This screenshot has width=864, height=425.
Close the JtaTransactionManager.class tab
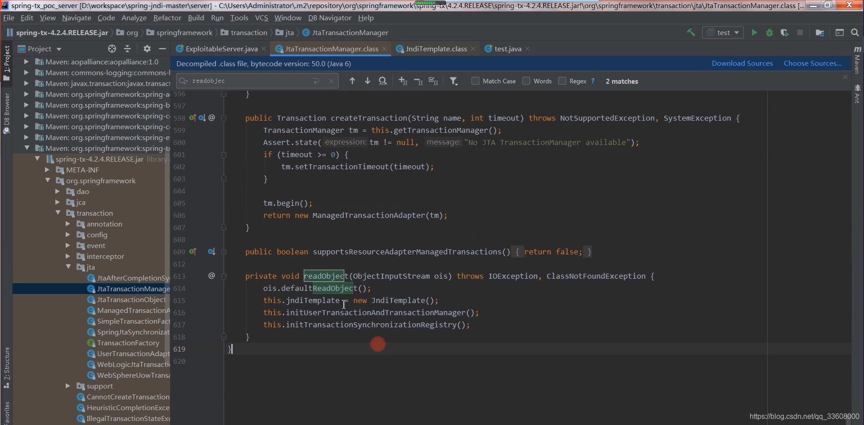[384, 49]
